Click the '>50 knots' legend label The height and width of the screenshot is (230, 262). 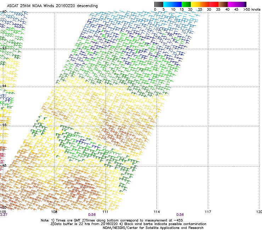(252, 9)
